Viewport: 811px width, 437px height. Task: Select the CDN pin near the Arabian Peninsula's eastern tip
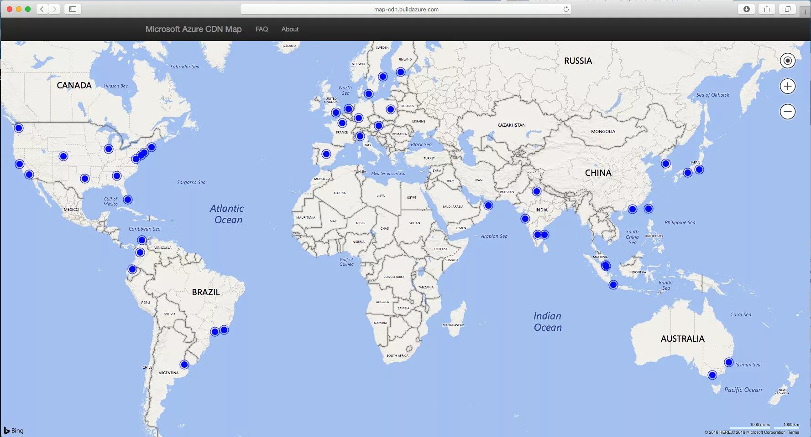(x=488, y=206)
